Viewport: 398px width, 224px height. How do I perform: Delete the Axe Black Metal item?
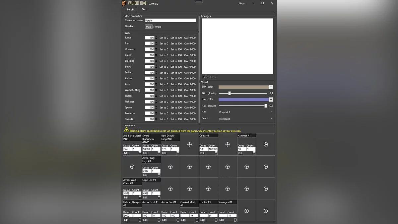coord(140,153)
